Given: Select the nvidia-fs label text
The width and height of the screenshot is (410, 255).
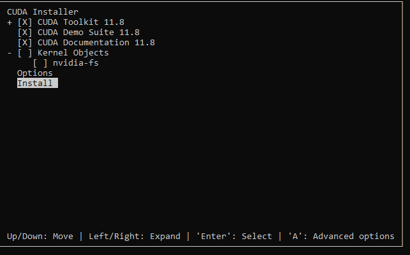Looking at the screenshot, I should (76, 63).
